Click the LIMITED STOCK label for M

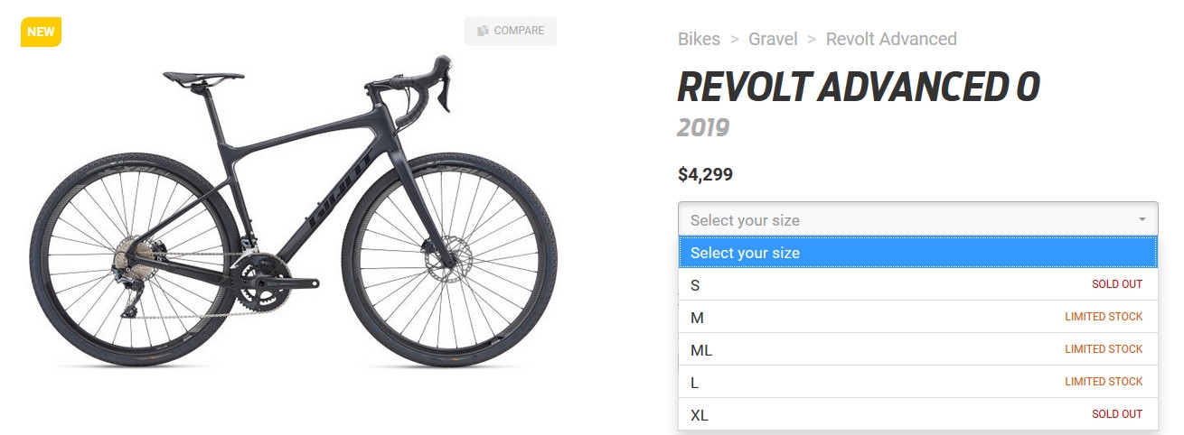click(x=1104, y=317)
